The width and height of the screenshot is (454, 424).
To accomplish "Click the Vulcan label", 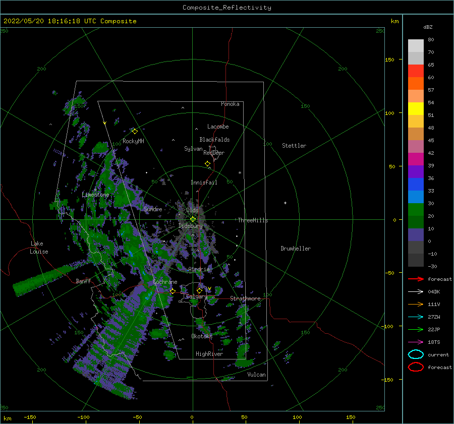I will (x=256, y=375).
